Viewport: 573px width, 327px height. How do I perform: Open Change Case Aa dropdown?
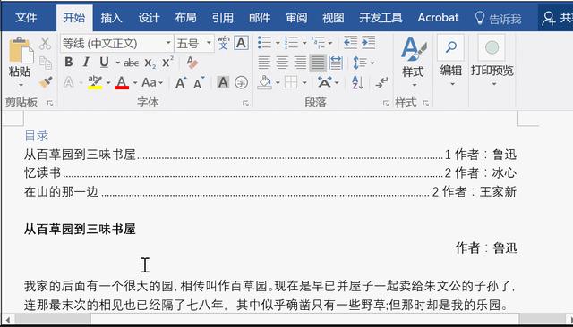[x=152, y=82]
